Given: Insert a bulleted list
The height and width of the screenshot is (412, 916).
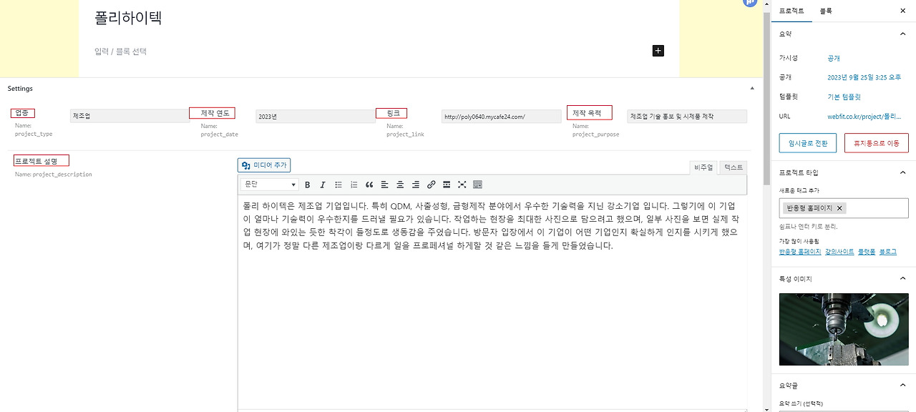Looking at the screenshot, I should [338, 185].
